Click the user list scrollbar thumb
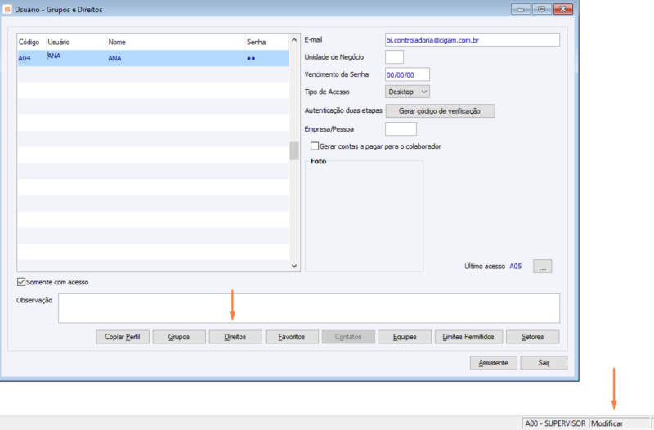The height and width of the screenshot is (430, 654). click(x=294, y=151)
